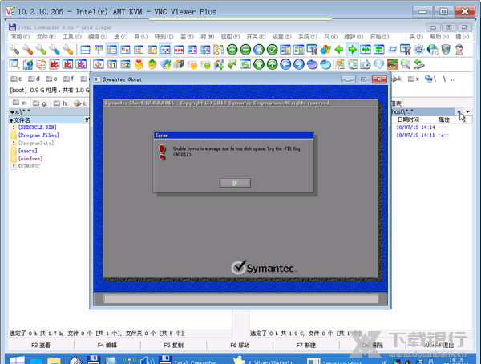Viewport: 481px width, 364px height.
Task: Click the exe programs filter icon
Action: 179,50
